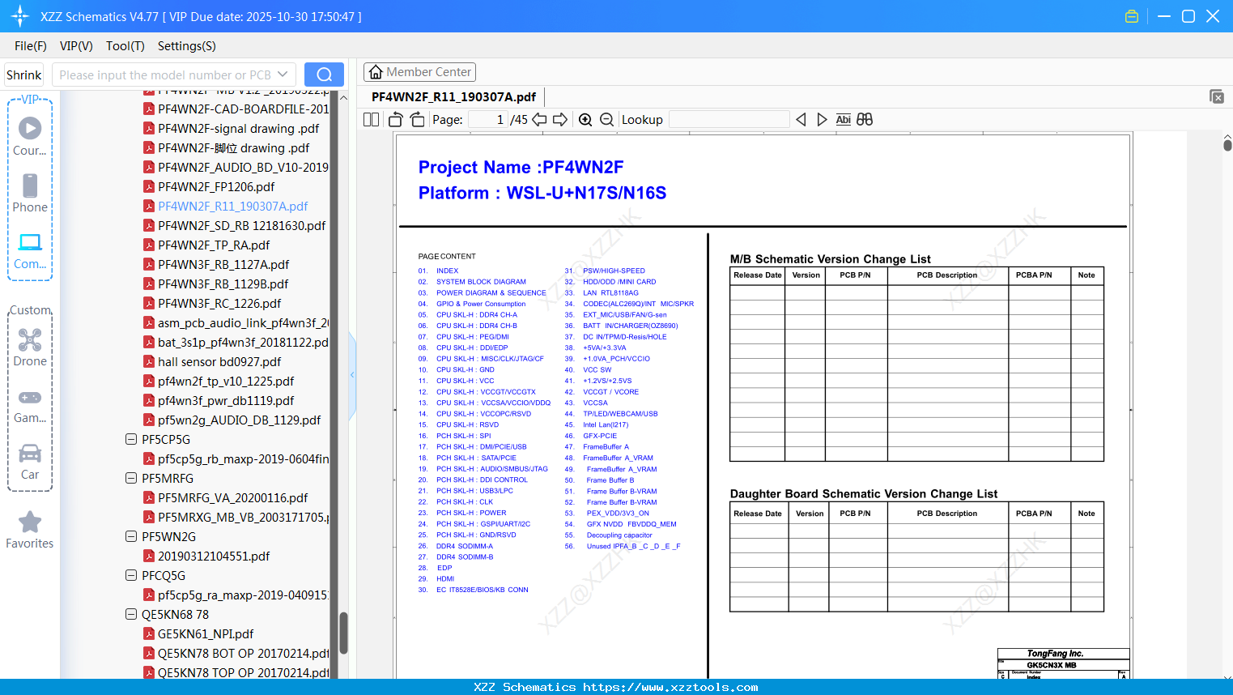Click the detach window icon beside the document tab
The height and width of the screenshot is (695, 1233).
(x=1217, y=96)
